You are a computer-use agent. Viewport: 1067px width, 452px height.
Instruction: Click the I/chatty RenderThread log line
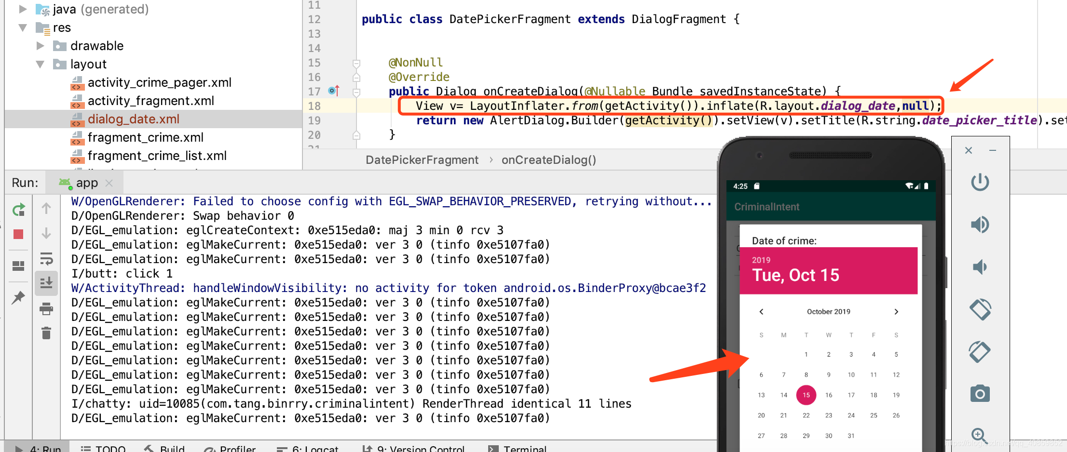[x=351, y=404]
